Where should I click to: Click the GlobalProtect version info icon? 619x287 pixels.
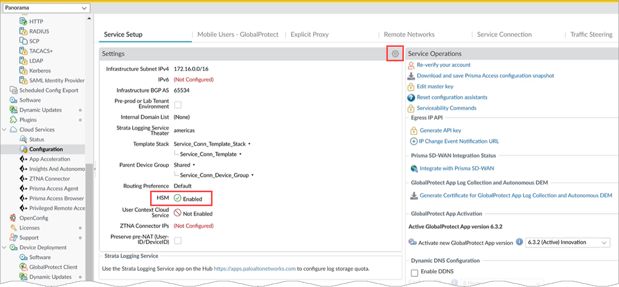pyautogui.click(x=519, y=242)
